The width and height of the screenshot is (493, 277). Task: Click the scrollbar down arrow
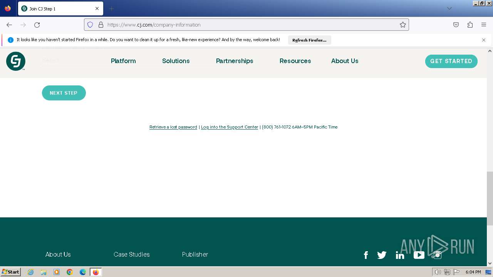[x=490, y=264]
